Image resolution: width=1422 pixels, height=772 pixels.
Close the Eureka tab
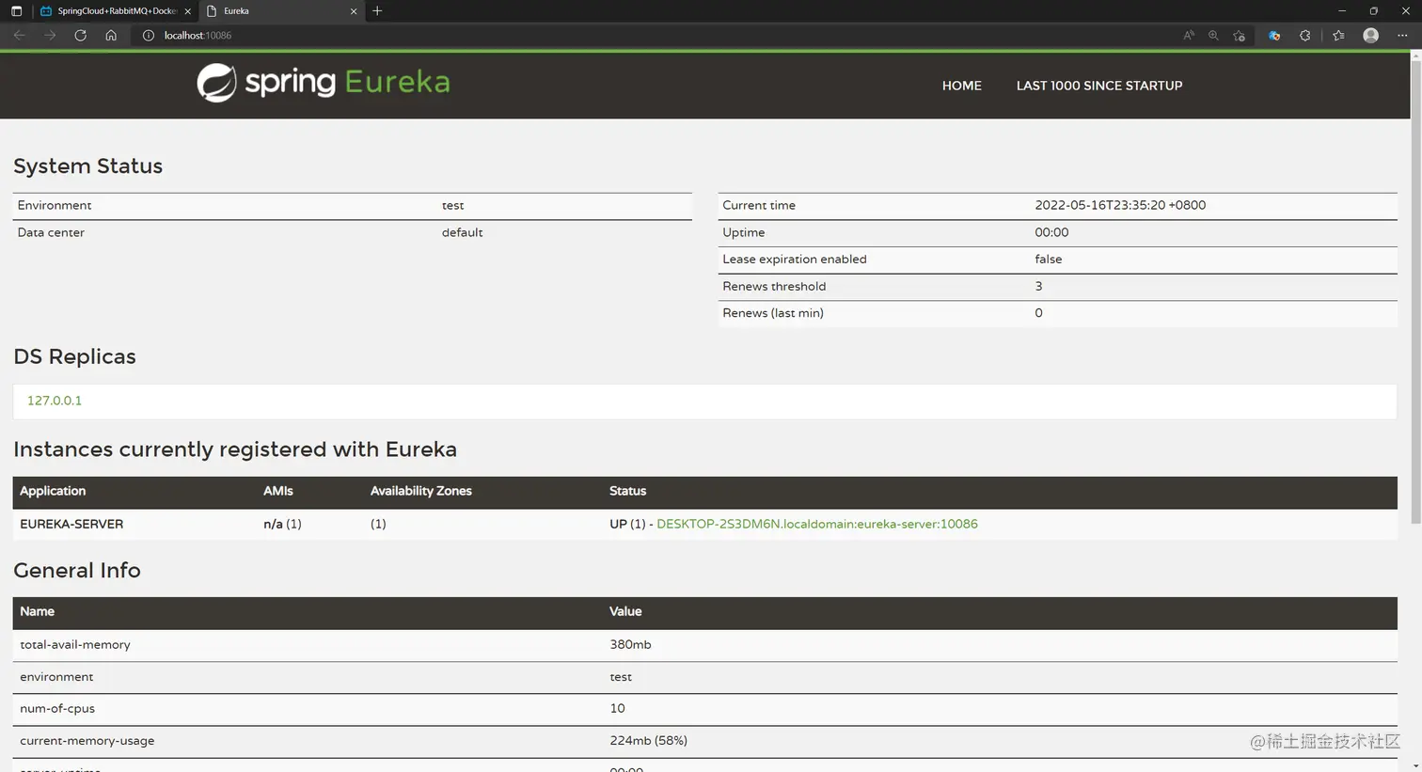[354, 11]
